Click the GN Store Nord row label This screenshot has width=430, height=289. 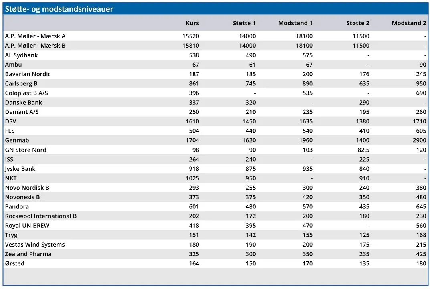tap(26, 150)
